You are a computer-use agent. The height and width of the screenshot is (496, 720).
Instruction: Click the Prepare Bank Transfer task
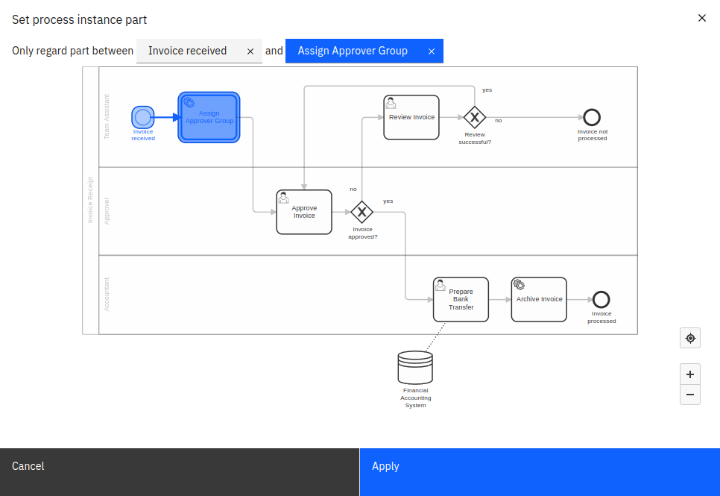coord(460,299)
